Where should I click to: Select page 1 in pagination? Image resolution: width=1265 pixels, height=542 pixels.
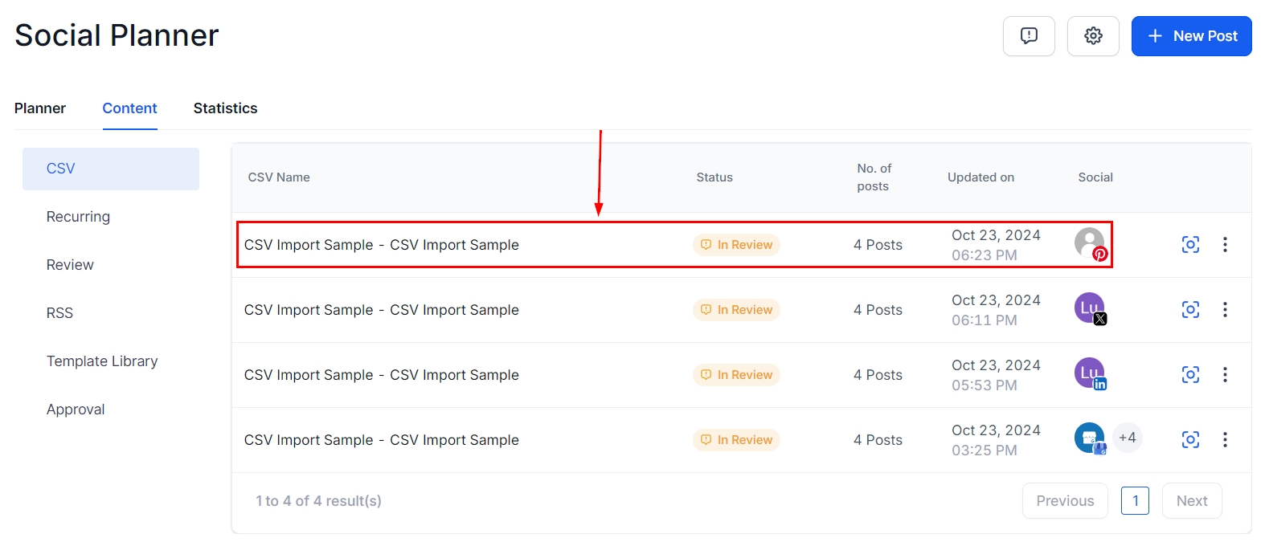pos(1135,501)
